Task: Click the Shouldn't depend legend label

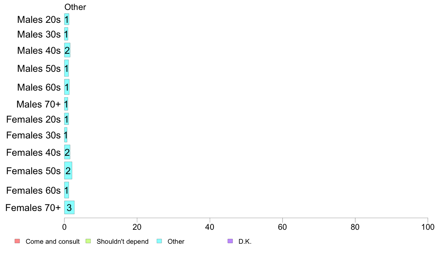Action: [x=122, y=242]
